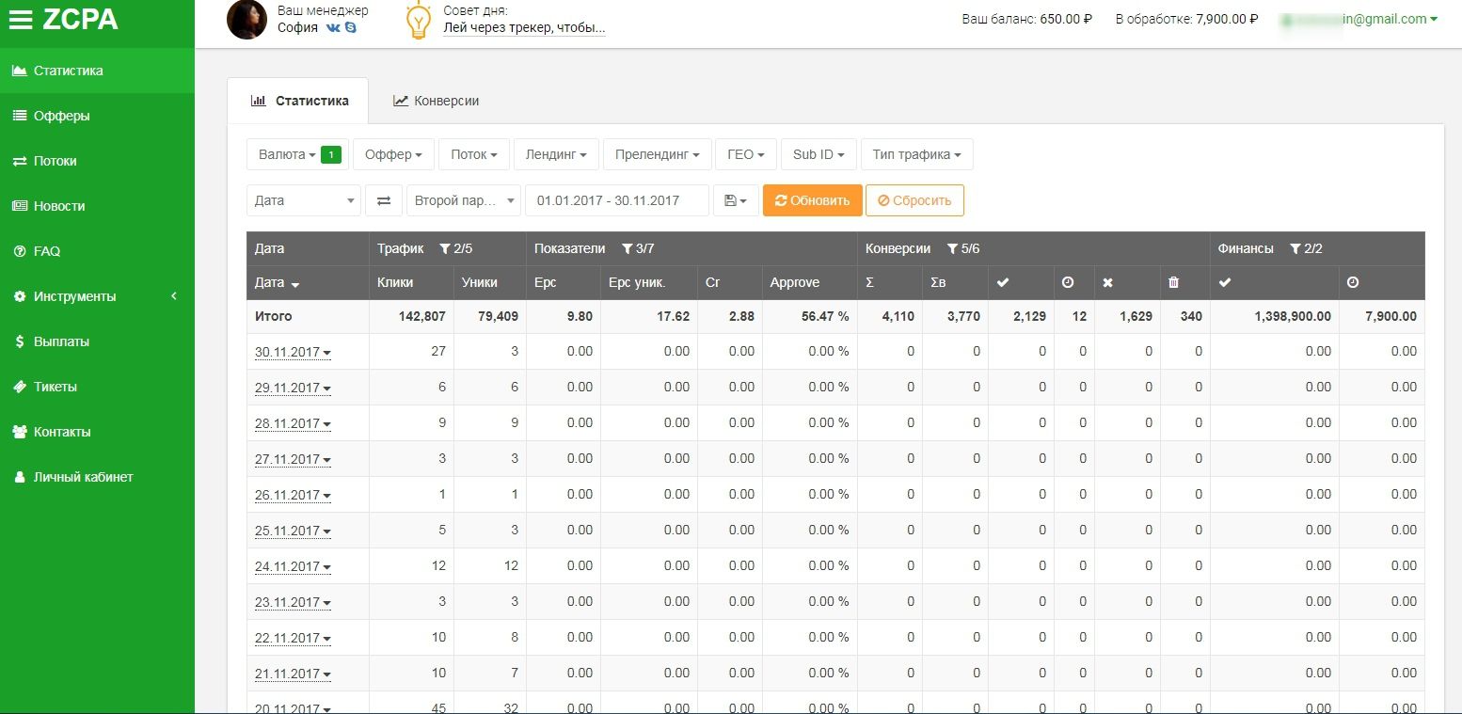The width and height of the screenshot is (1462, 714).
Task: Open manager's Skype contact icon
Action: pyautogui.click(x=351, y=28)
